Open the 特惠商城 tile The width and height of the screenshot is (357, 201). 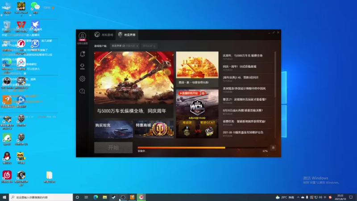click(154, 130)
